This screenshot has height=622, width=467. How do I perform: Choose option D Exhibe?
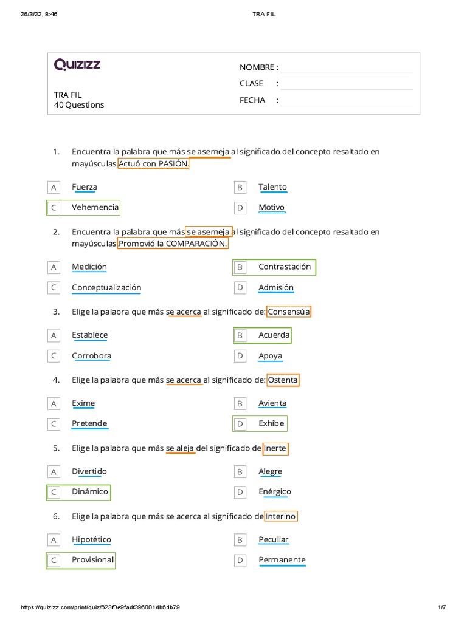[x=271, y=423]
